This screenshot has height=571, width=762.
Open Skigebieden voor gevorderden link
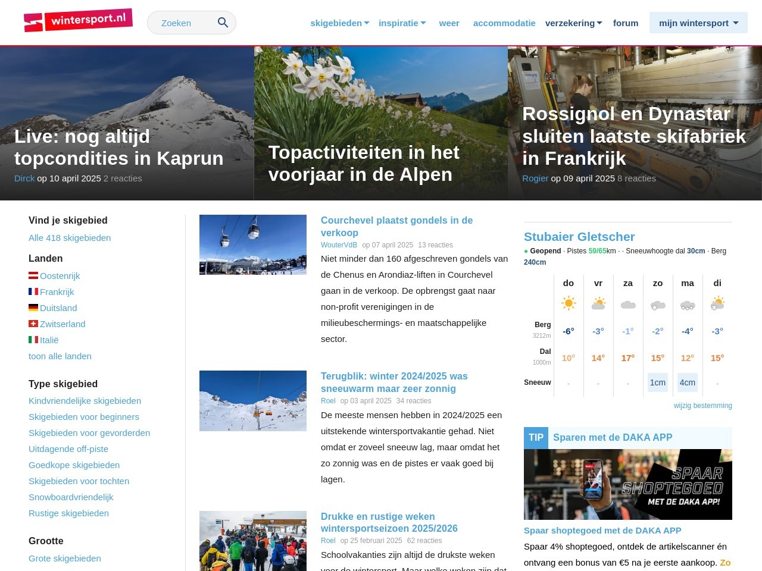coord(89,432)
